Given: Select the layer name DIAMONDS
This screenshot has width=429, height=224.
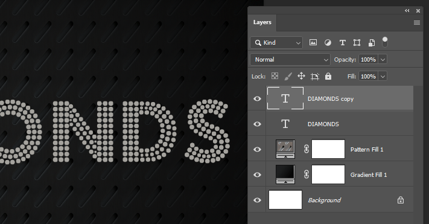Looking at the screenshot, I should [323, 124].
